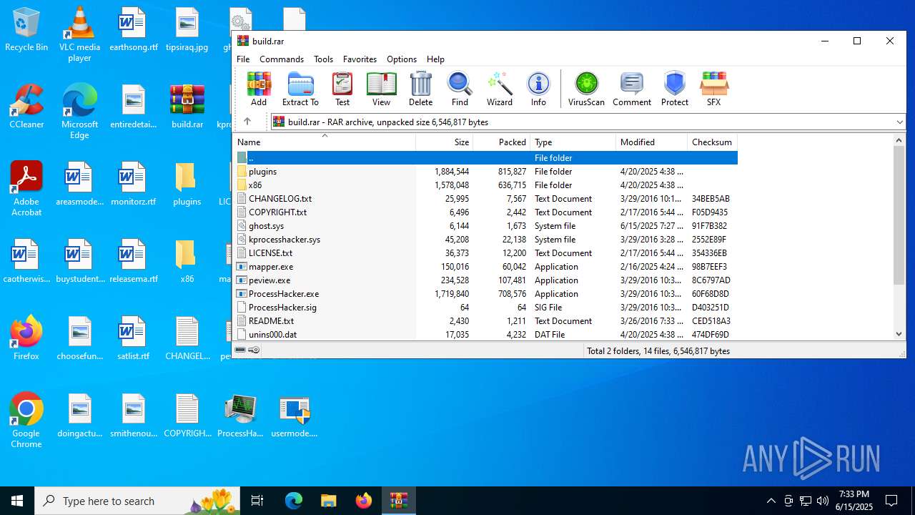Select the Microsoft Edge desktop shortcut
Image resolution: width=915 pixels, height=515 pixels.
tap(79, 112)
